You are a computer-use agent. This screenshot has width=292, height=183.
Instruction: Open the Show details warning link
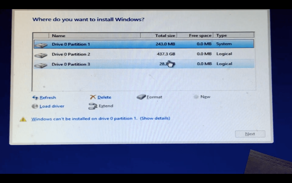(155, 118)
